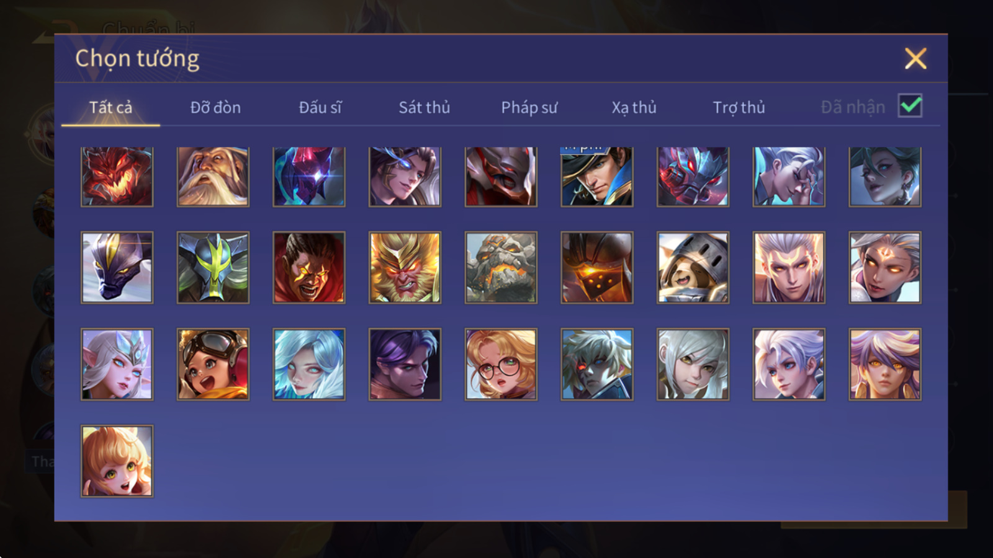Open the Sát thủ tab
The image size is (993, 558).
424,107
